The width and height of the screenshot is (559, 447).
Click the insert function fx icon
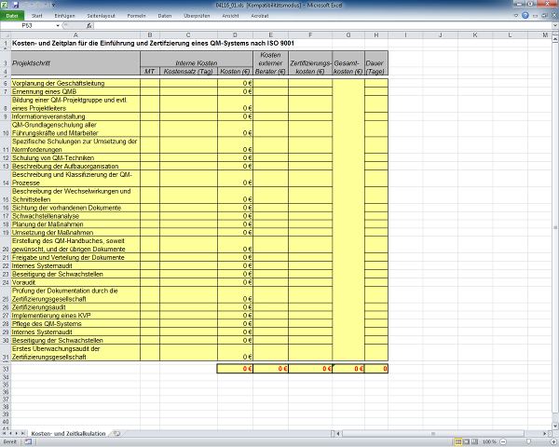point(89,26)
